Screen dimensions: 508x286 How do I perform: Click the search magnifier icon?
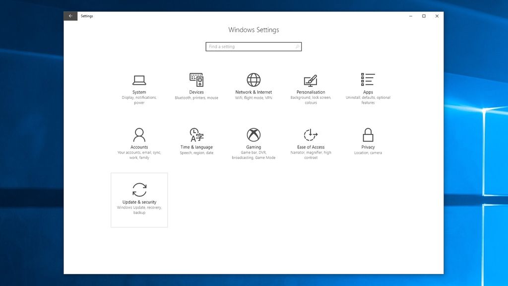(x=297, y=46)
